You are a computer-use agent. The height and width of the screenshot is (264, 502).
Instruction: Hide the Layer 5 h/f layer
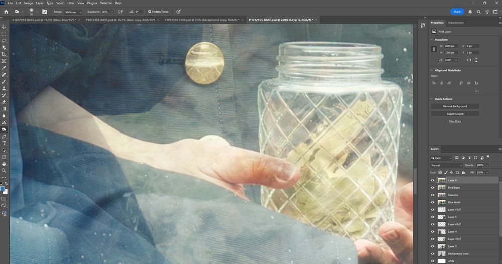click(x=432, y=210)
